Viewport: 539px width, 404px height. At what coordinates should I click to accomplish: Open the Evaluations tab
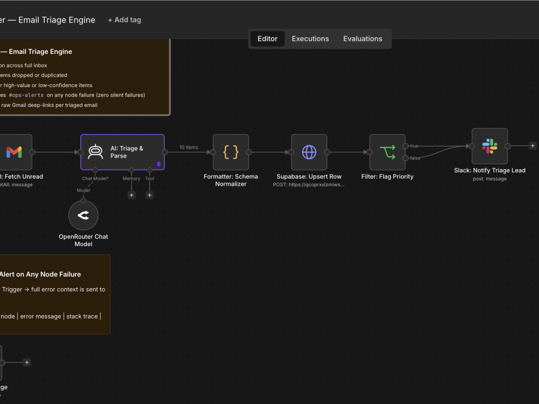click(362, 39)
